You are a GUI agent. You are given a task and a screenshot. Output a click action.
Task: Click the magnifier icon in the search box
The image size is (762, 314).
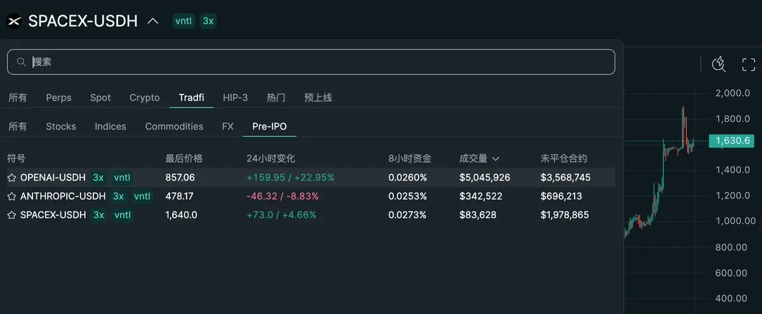point(22,62)
